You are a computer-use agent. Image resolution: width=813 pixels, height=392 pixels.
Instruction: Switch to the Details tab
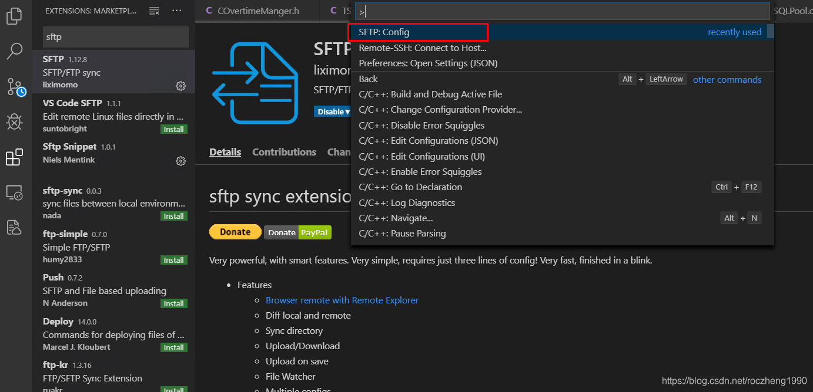coord(225,152)
